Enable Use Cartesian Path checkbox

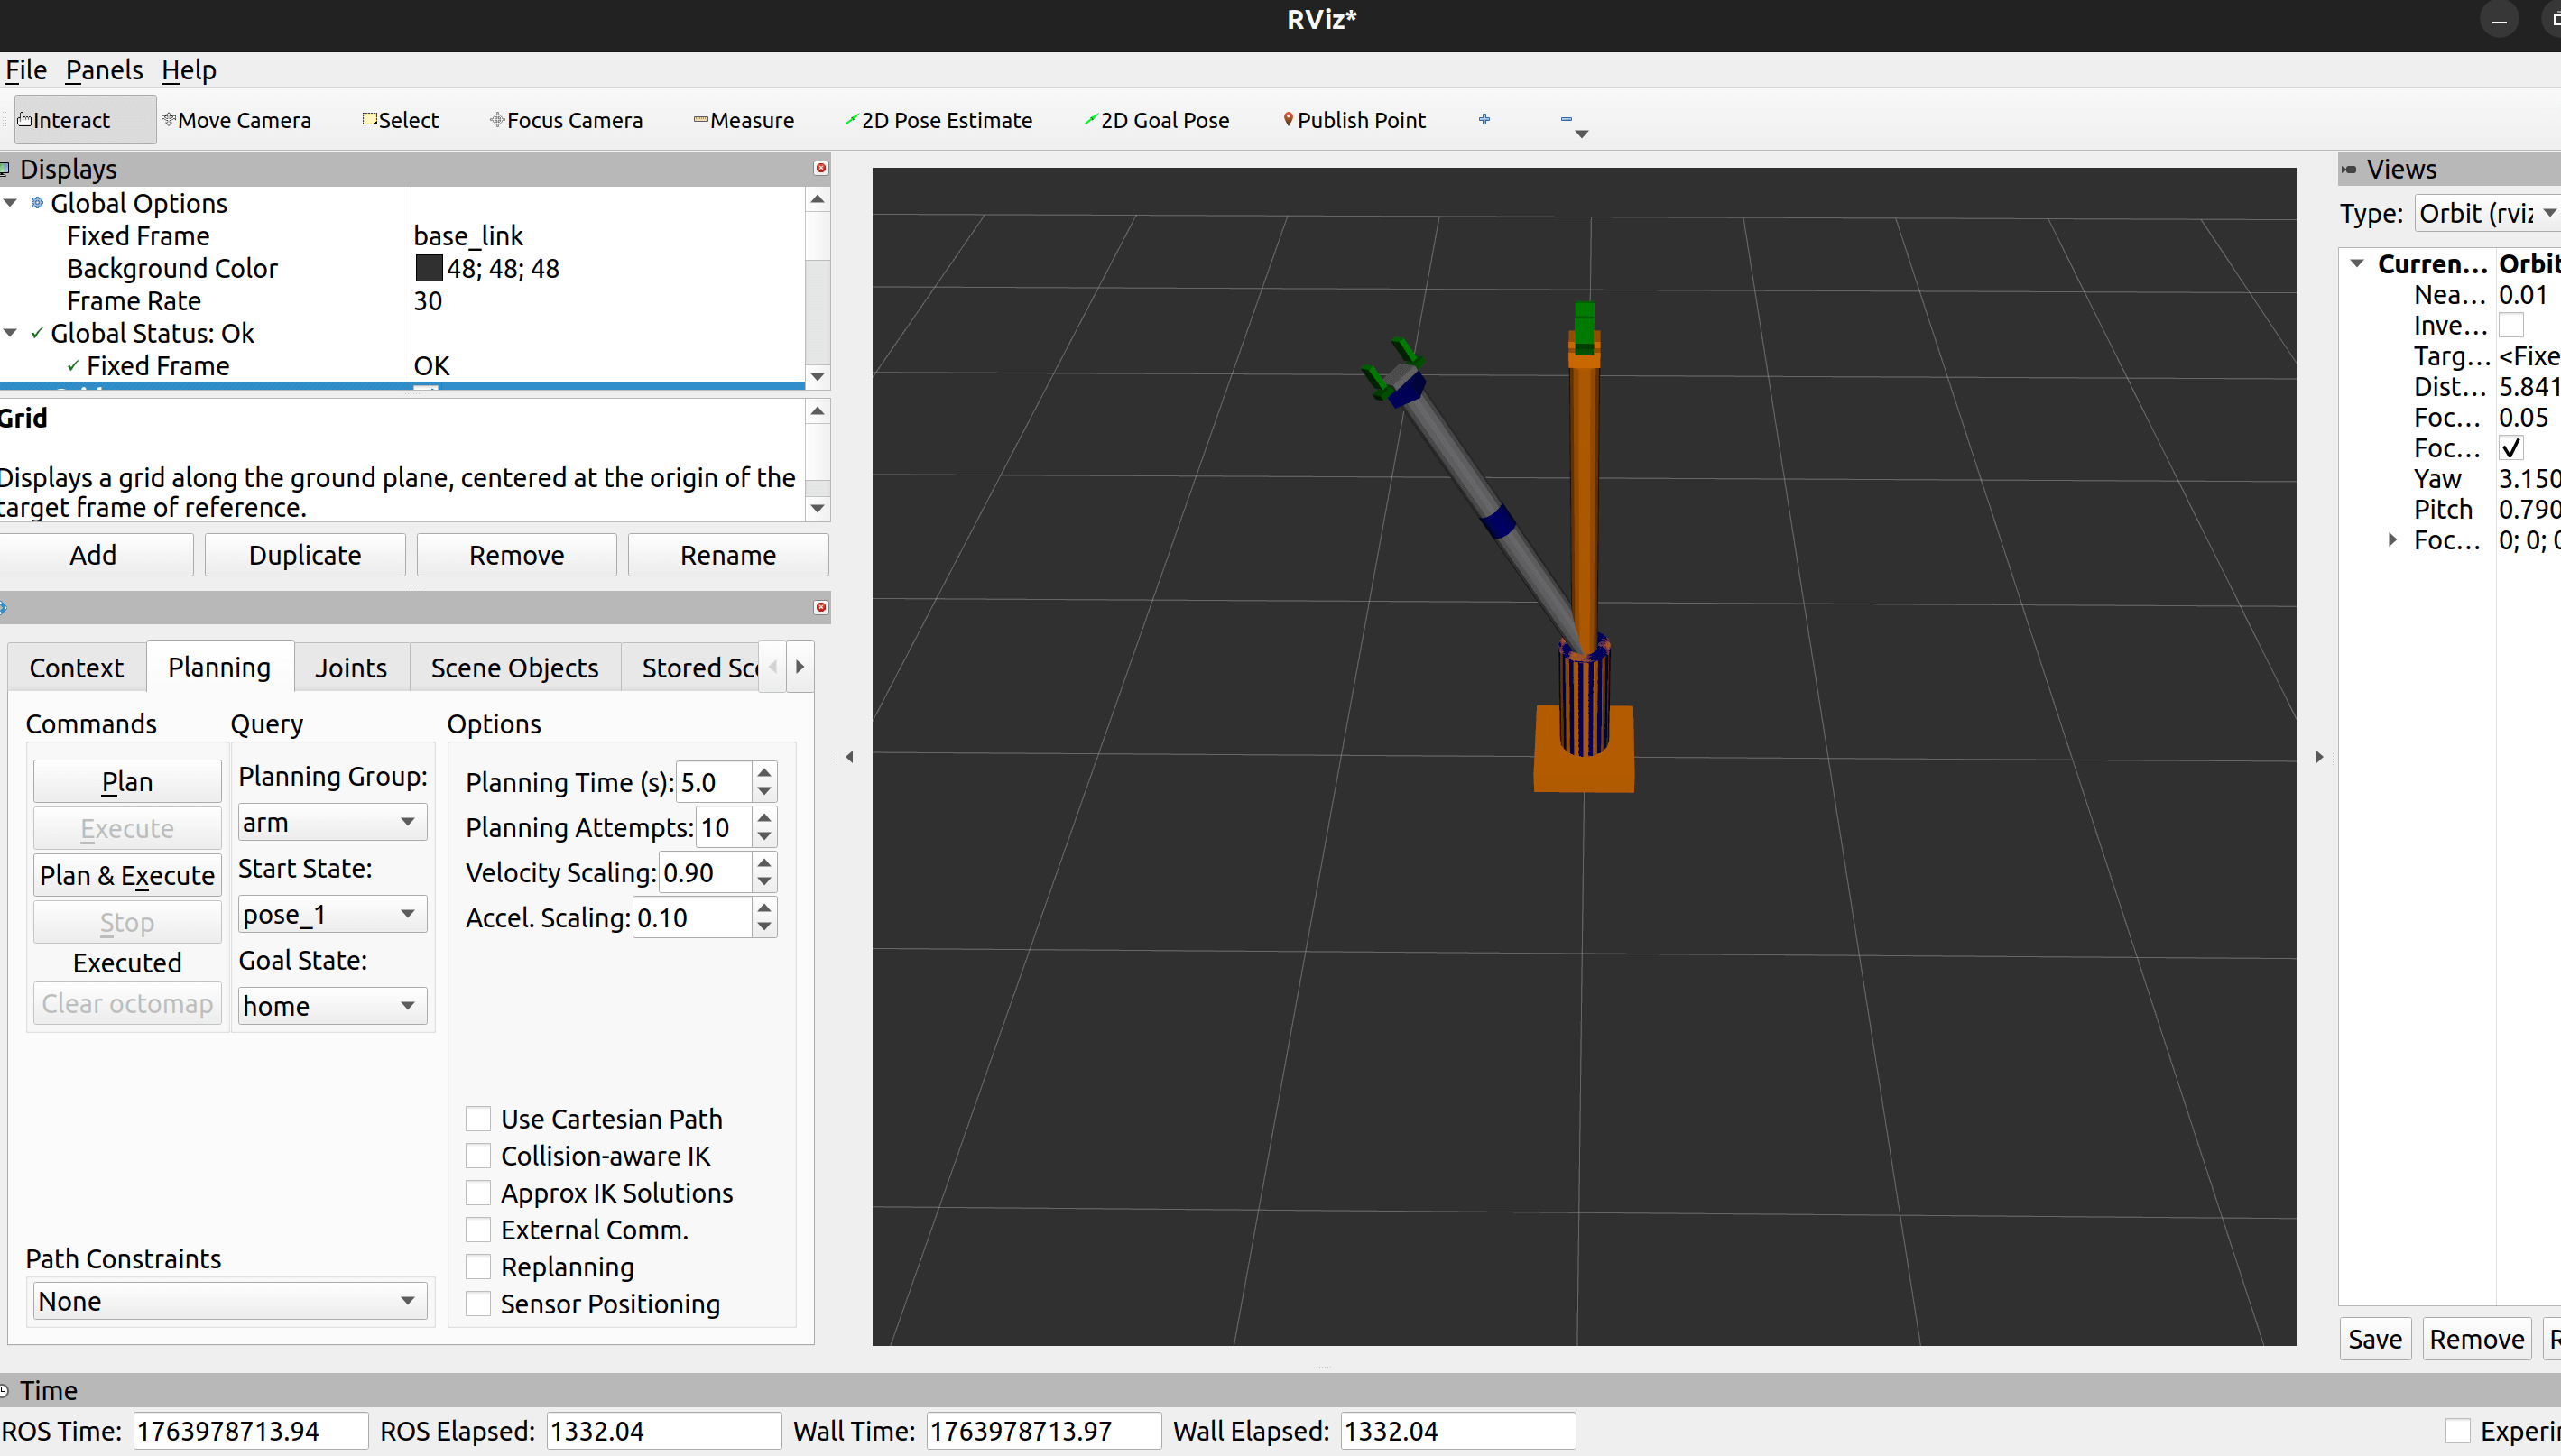[478, 1119]
